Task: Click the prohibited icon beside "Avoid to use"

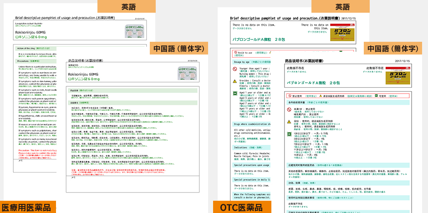Action: pos(235,52)
